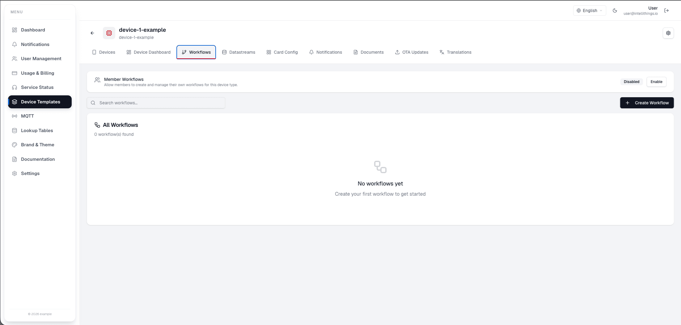The width and height of the screenshot is (681, 325).
Task: Open the Documents tab
Action: [368, 52]
